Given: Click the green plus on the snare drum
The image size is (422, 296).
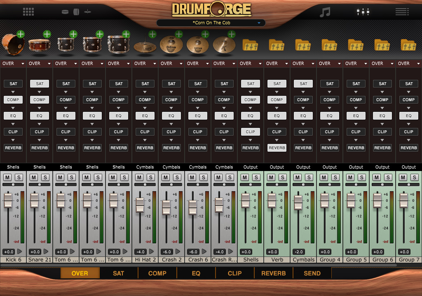Looking at the screenshot, I should (x=47, y=34).
